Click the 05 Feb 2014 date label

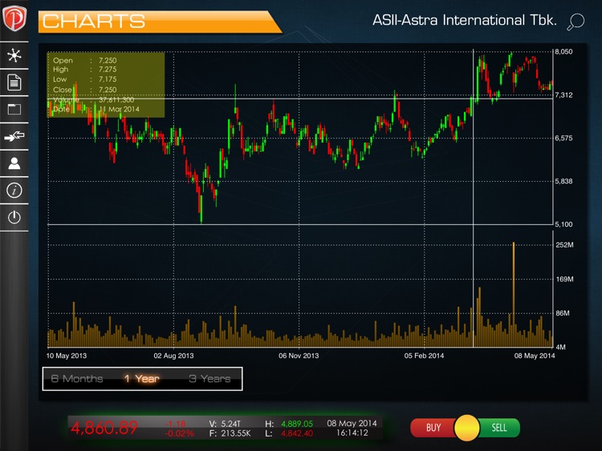pos(424,356)
